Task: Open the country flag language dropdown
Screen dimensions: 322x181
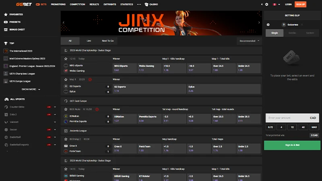Action: (277, 4)
